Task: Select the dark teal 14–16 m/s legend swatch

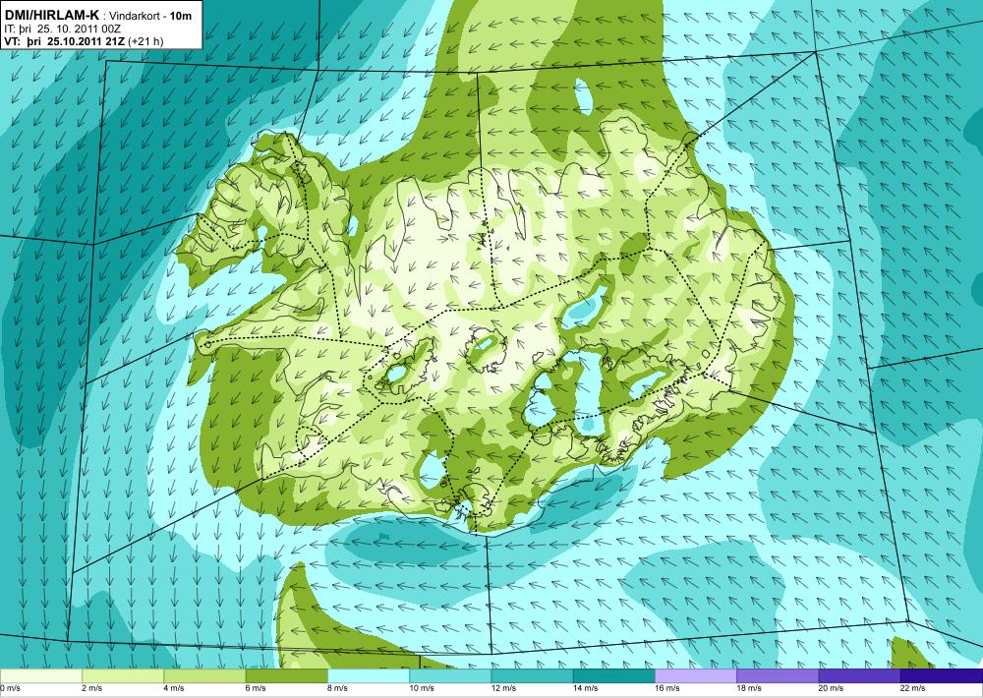Action: pos(614,676)
